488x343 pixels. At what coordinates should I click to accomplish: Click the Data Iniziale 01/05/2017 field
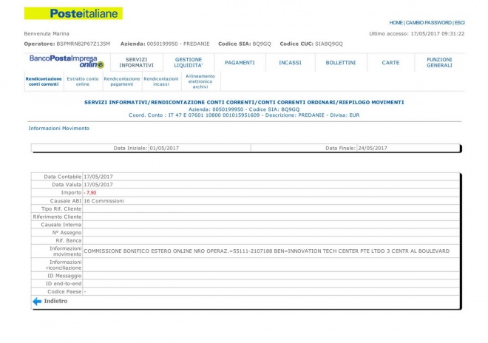click(165, 148)
